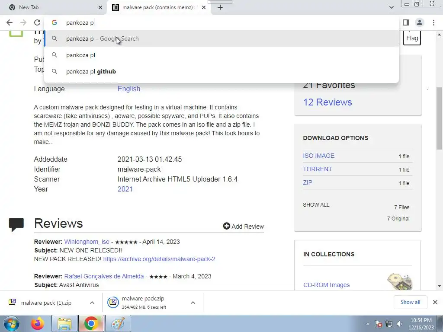Image resolution: width=443 pixels, height=332 pixels.
Task: Download the TORRENT option
Action: point(317,169)
